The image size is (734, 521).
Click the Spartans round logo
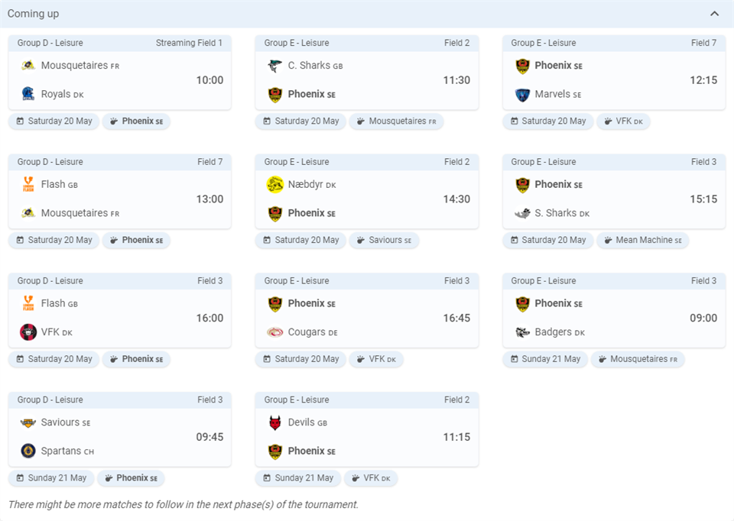(28, 451)
